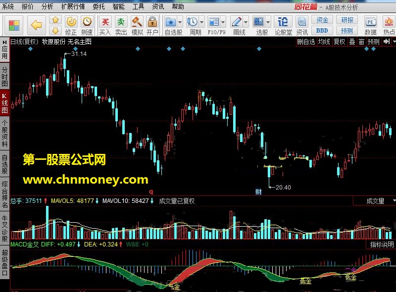Image resolution: width=396 pixels, height=292 pixels.
Task: Switch to 综合排名 sidebar tab
Action: 4,195
